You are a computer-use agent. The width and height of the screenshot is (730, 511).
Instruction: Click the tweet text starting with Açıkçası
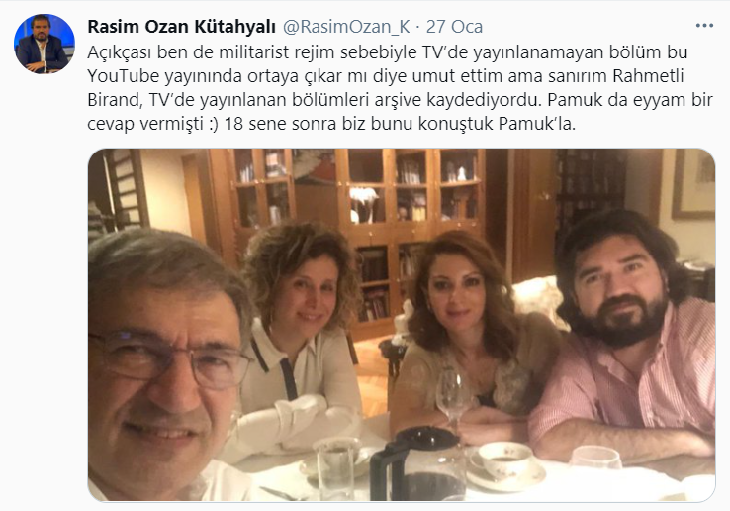pos(400,88)
